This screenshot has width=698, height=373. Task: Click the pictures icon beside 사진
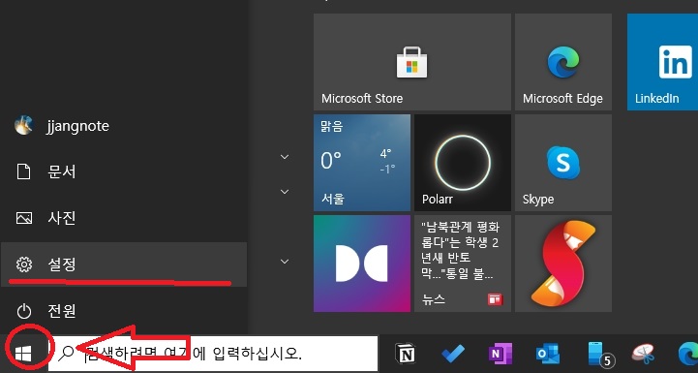pos(23,218)
